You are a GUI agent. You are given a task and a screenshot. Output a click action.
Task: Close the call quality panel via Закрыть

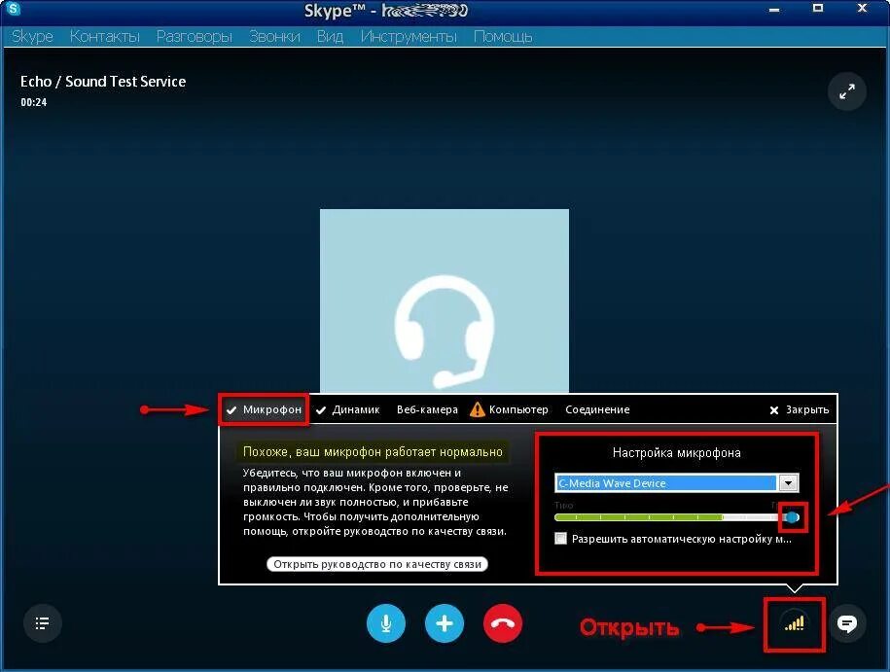pyautogui.click(x=800, y=409)
